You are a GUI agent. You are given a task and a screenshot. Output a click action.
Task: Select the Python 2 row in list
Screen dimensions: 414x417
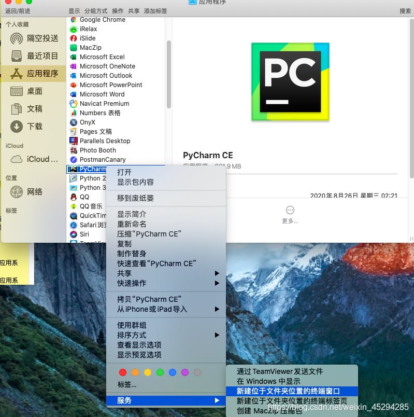tap(88, 178)
